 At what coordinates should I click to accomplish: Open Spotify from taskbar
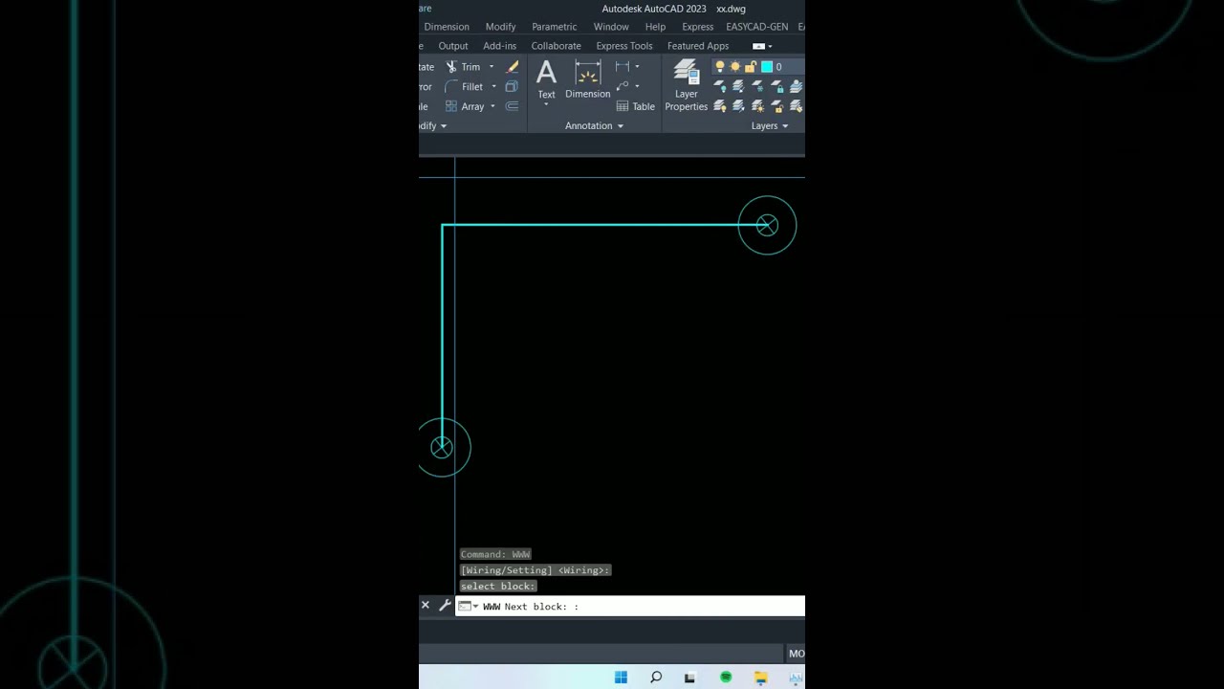726,678
